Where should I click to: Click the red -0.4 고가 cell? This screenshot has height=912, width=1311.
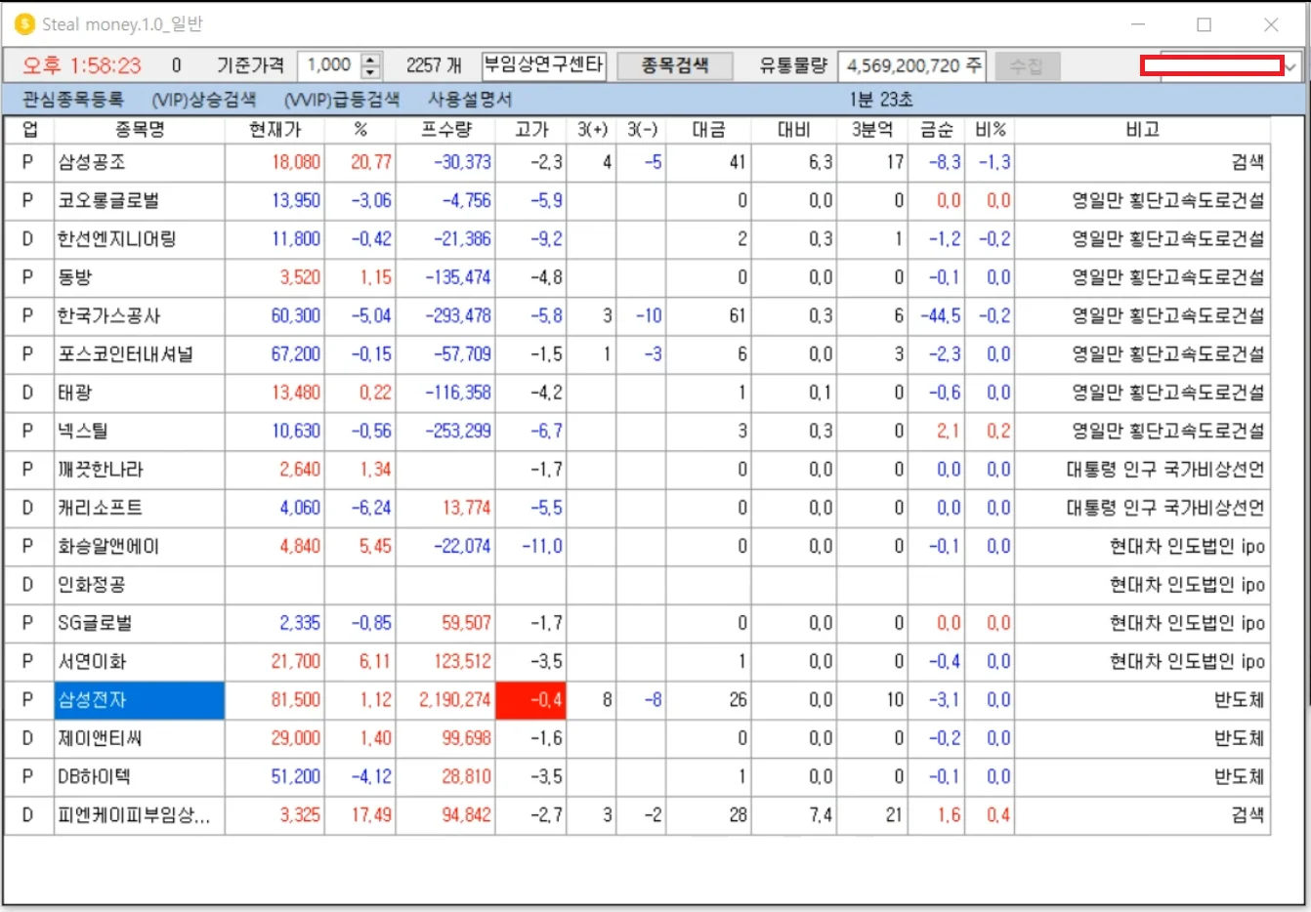(531, 700)
